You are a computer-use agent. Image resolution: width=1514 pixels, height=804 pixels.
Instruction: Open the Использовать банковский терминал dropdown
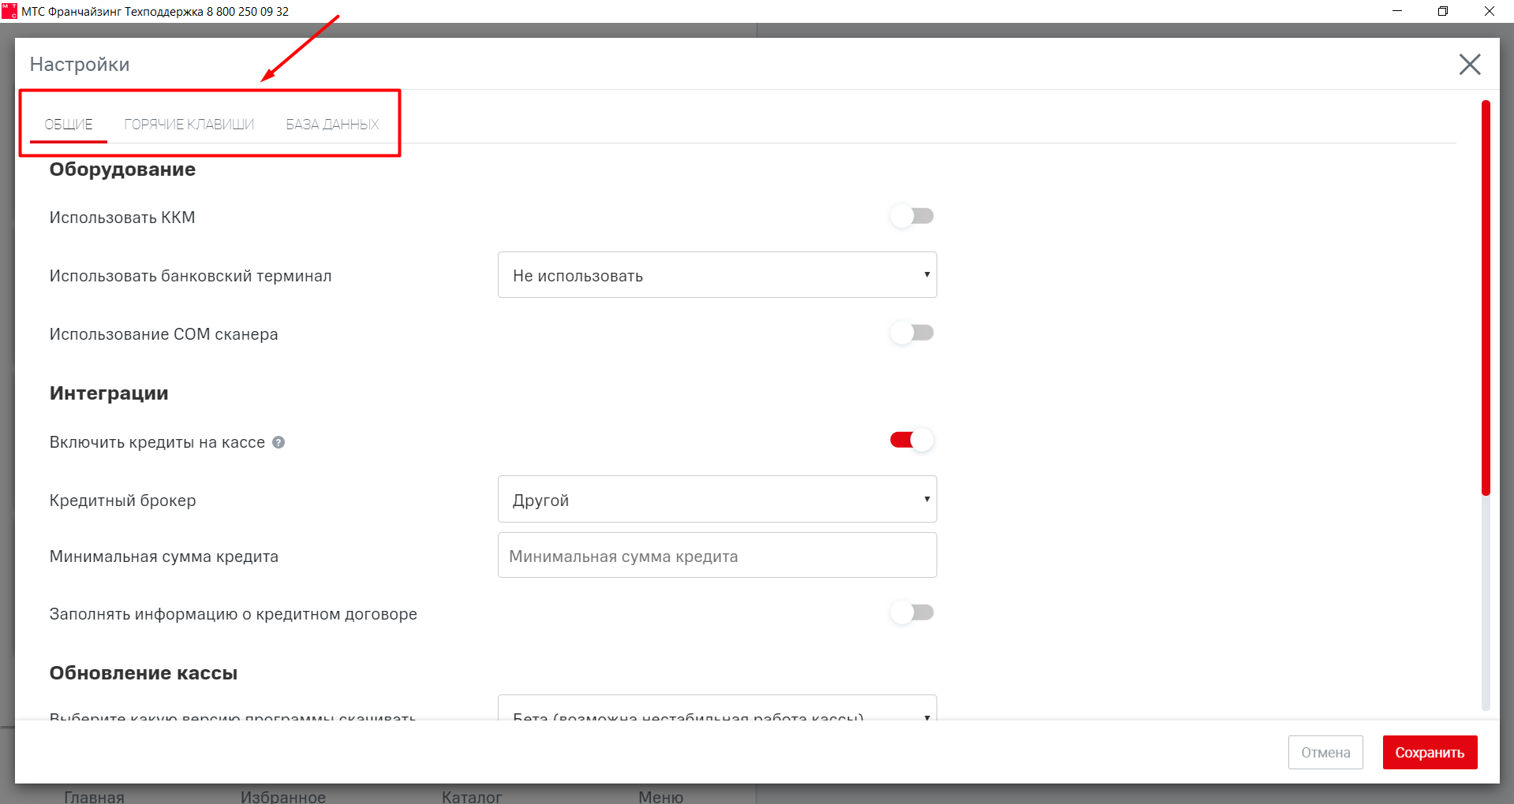click(x=717, y=275)
